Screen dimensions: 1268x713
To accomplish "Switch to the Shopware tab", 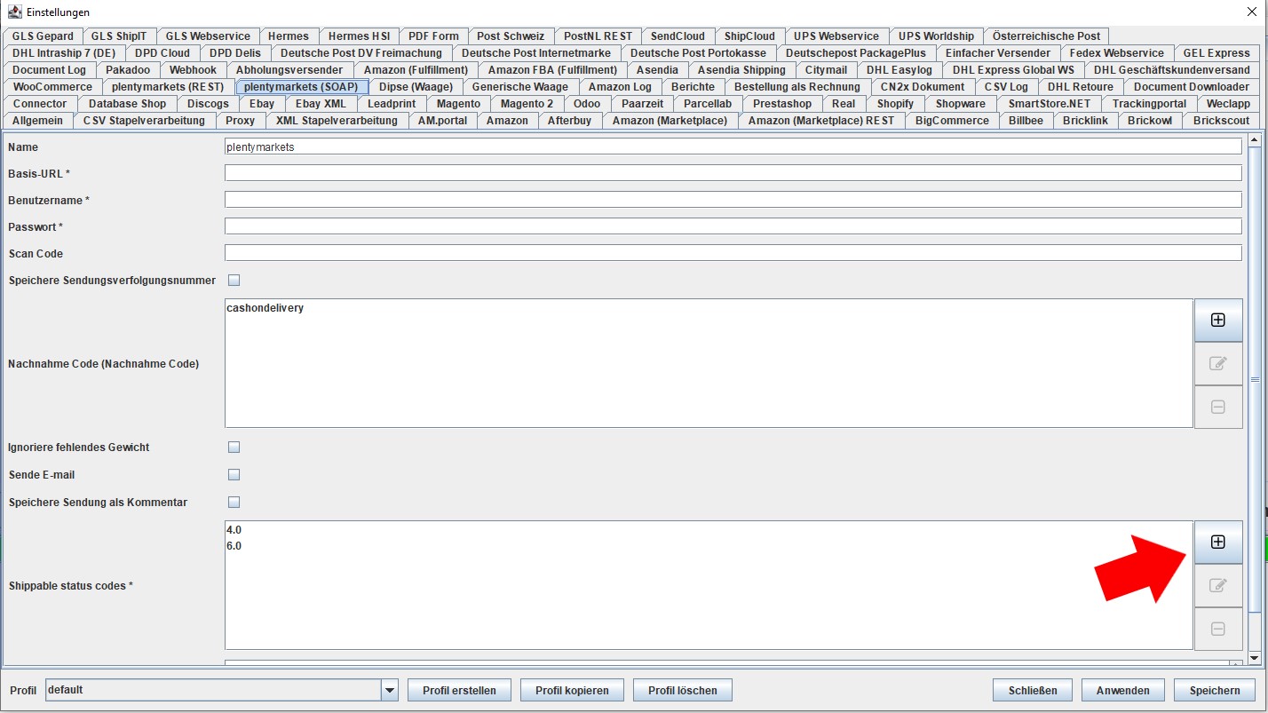I will click(x=960, y=104).
